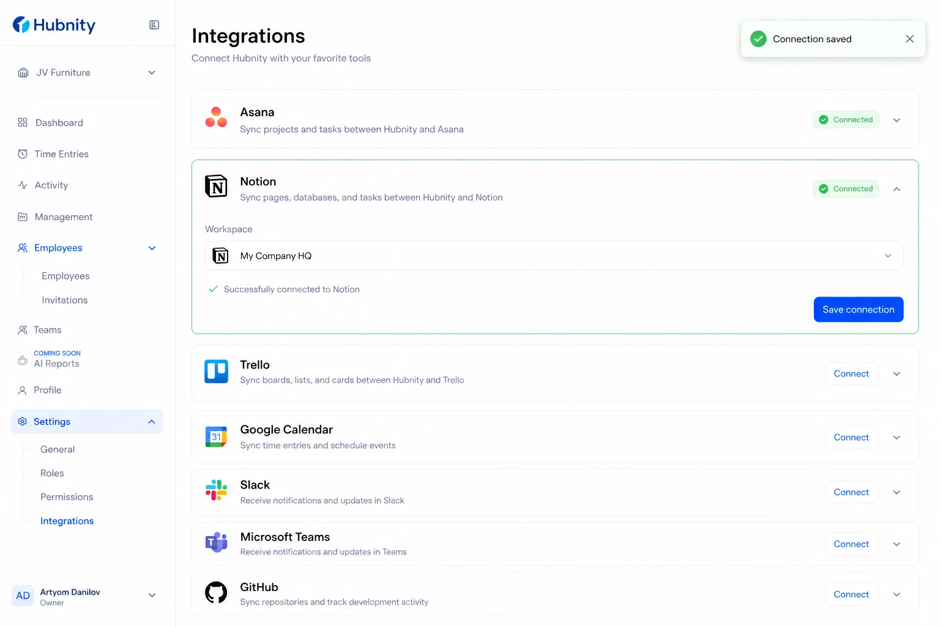Click the Employees people icon
Image resolution: width=940 pixels, height=626 pixels.
(x=23, y=248)
